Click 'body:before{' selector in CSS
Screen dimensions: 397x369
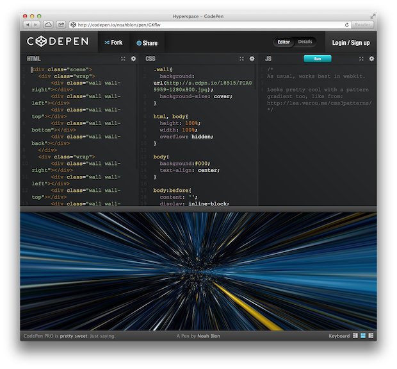(172, 191)
